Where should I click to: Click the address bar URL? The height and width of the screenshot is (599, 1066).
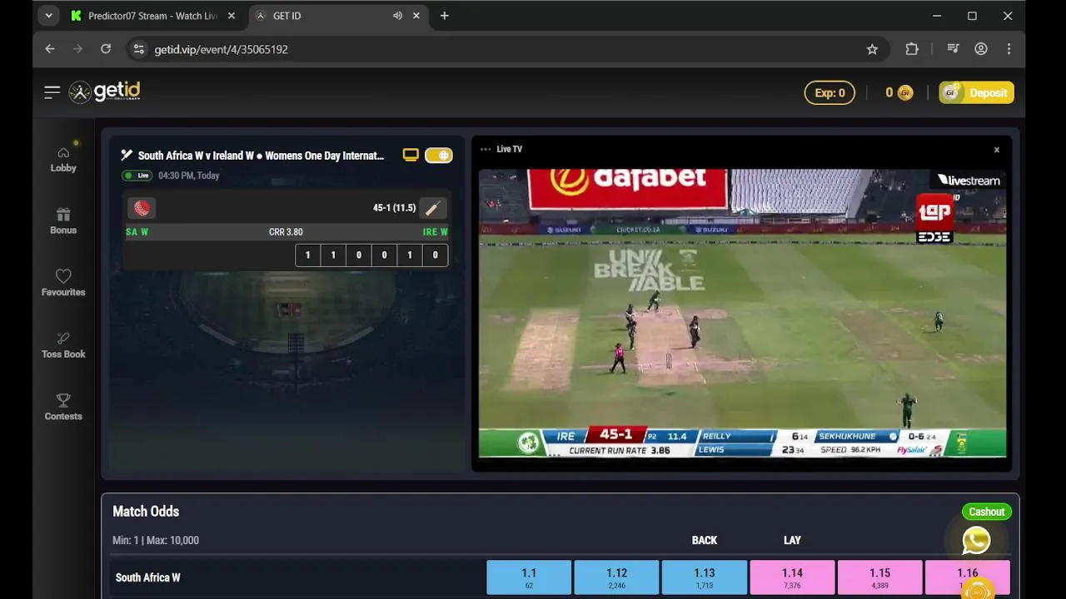[221, 49]
